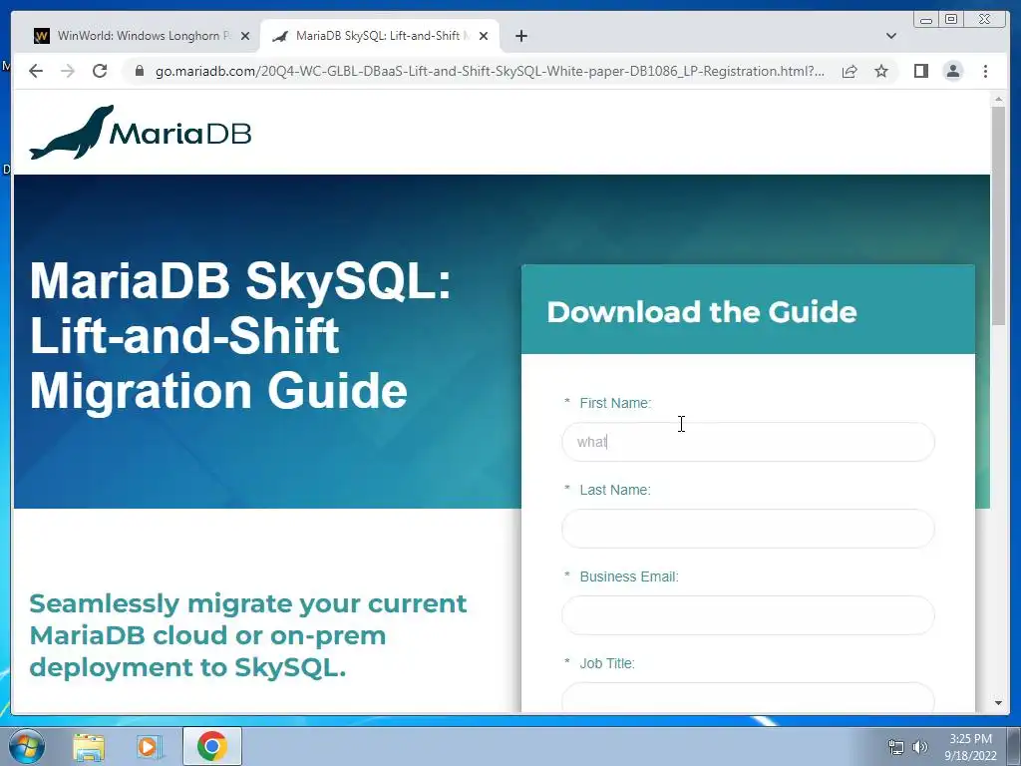
Task: Share this page using share icon
Action: (850, 71)
